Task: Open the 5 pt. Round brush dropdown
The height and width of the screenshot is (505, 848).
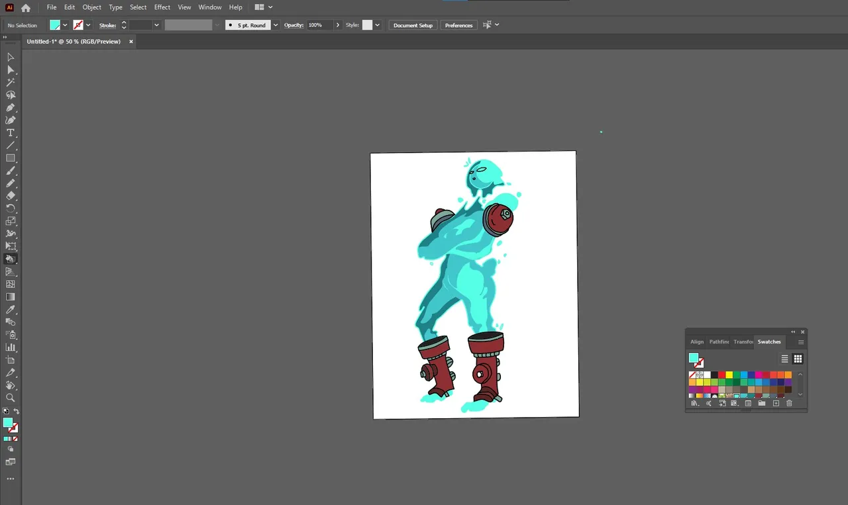Action: [276, 25]
